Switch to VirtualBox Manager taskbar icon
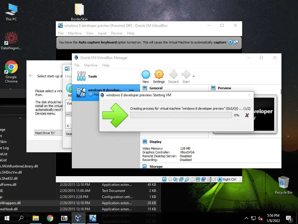The image size is (298, 224). click(78, 218)
